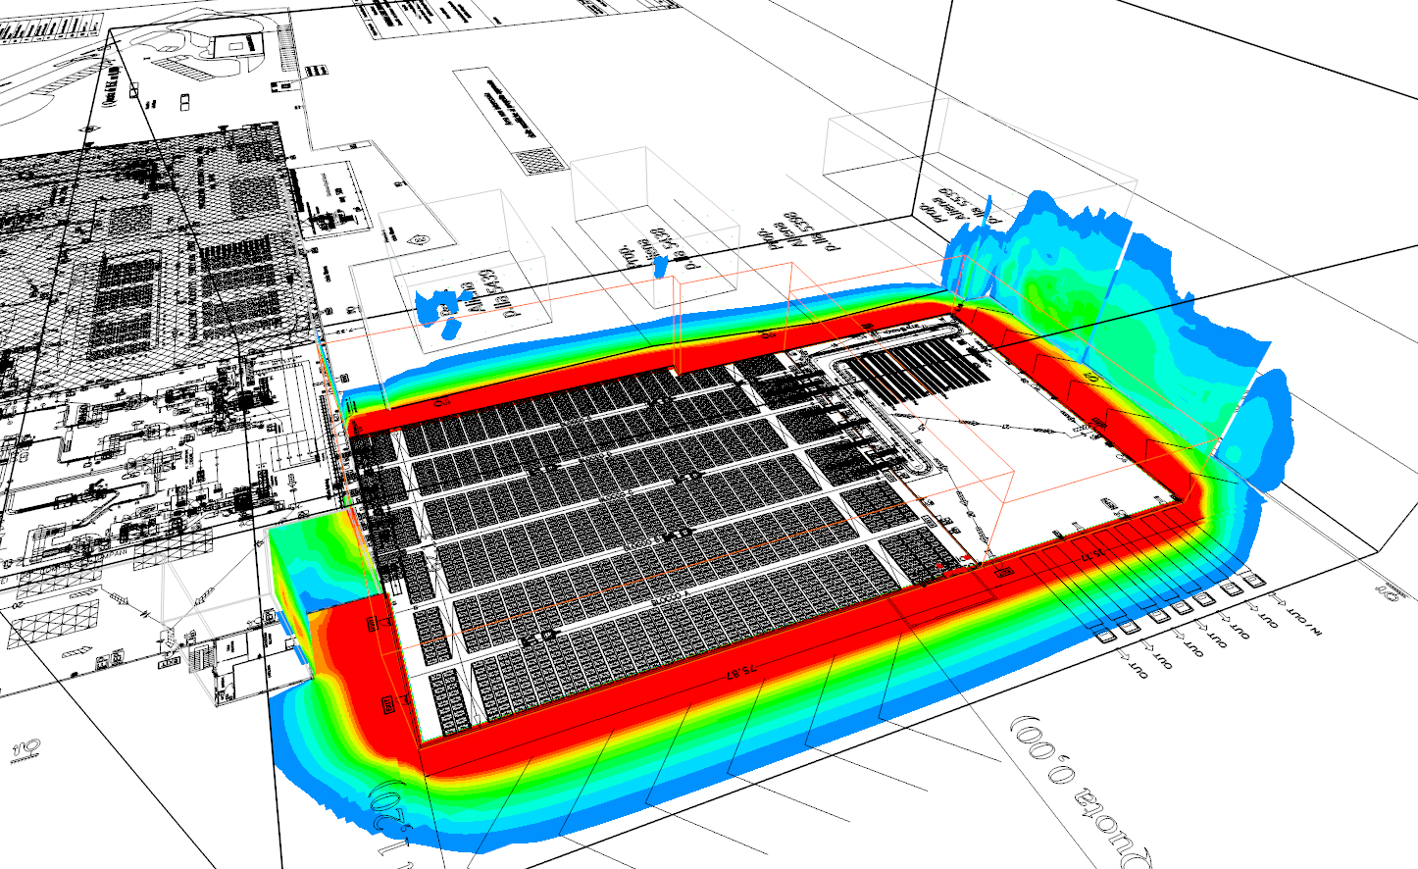Click the leftmost loading dock bay box
Image resolution: width=1418 pixels, height=869 pixels.
[x=1107, y=635]
